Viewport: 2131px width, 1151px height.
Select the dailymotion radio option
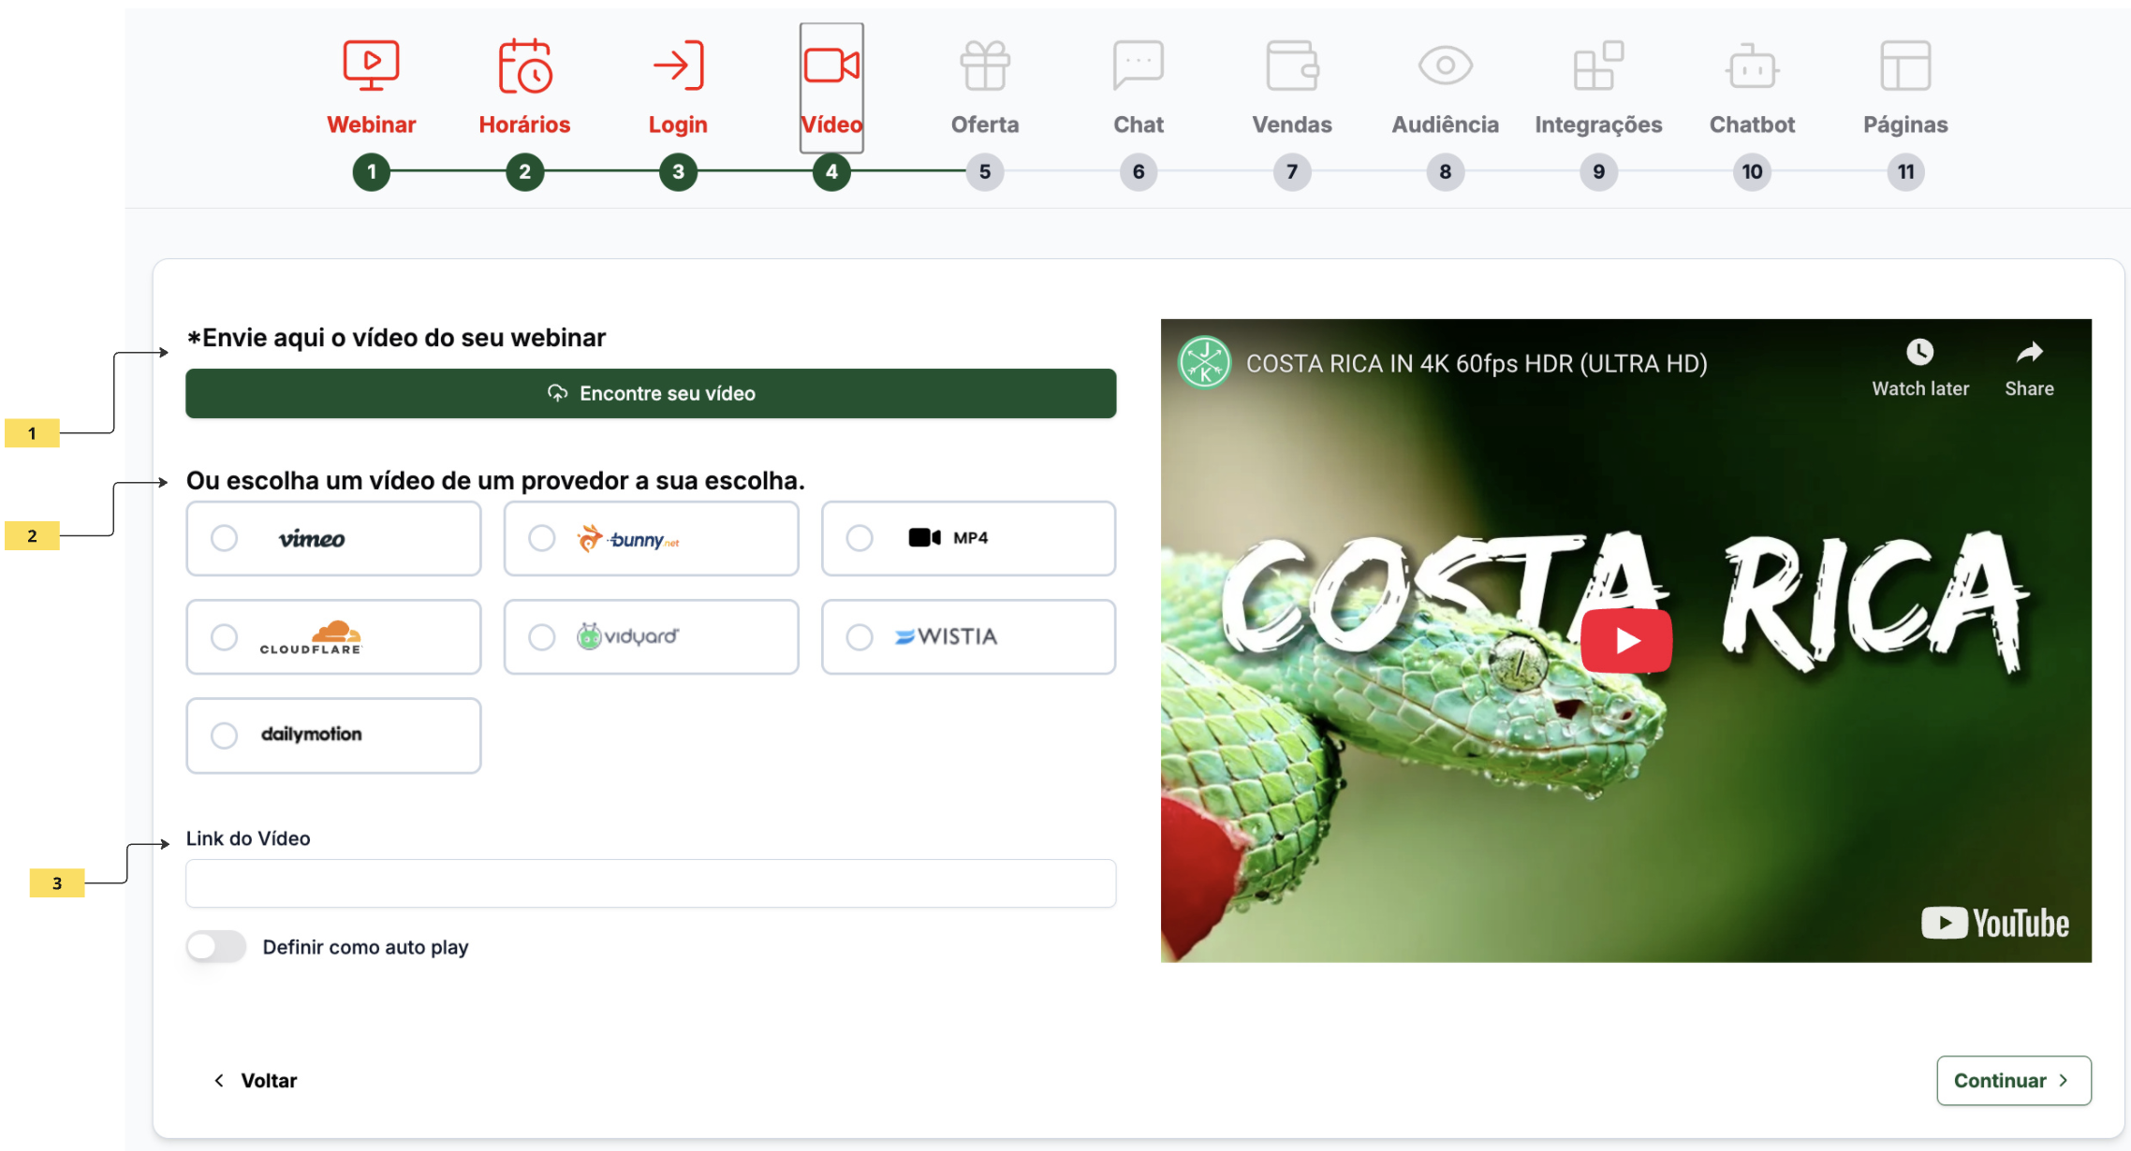pos(224,736)
